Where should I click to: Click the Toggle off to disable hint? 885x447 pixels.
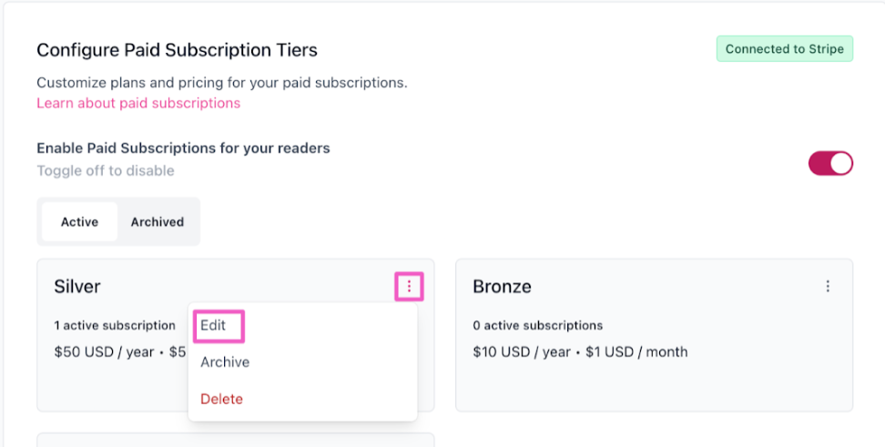105,170
